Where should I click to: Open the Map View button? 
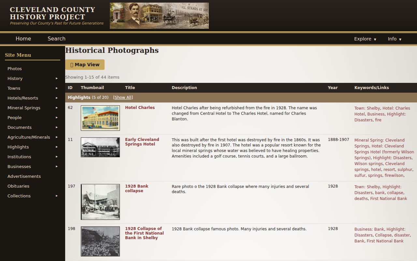tap(85, 65)
